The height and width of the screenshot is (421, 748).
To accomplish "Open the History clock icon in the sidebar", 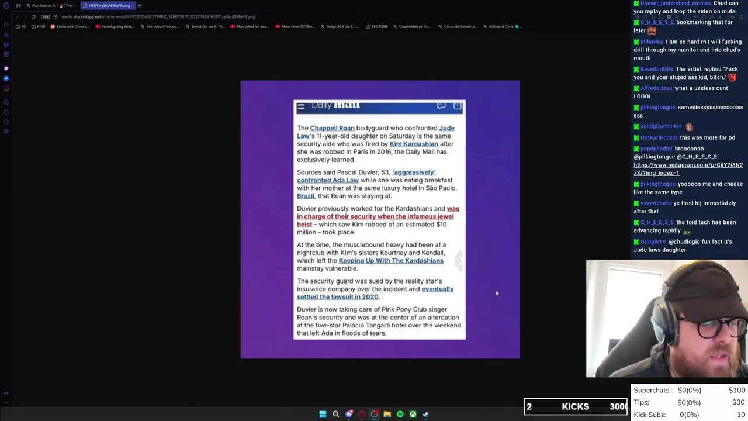I will pos(6,112).
